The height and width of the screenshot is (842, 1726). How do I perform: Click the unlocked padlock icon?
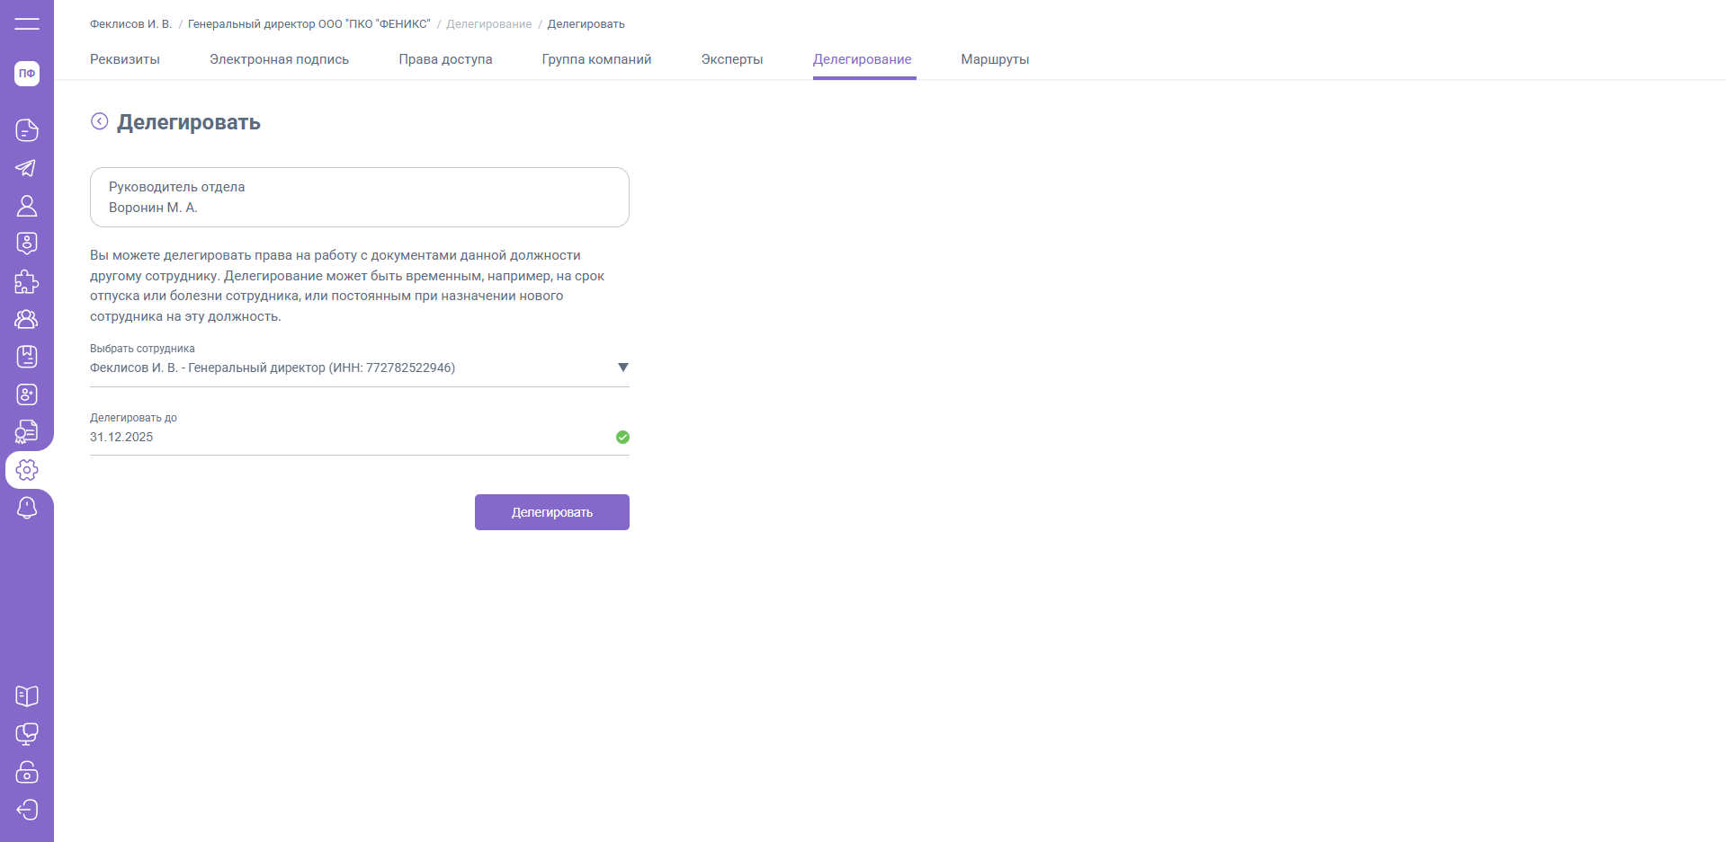click(x=27, y=772)
